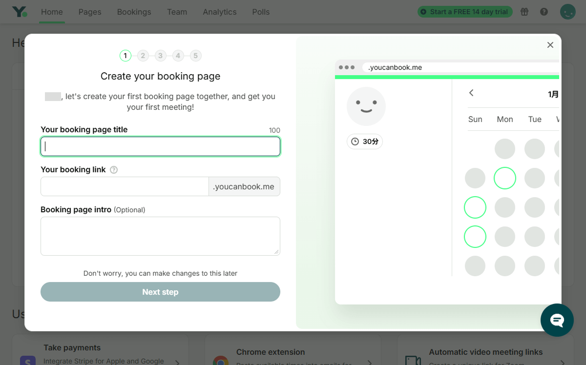Viewport: 586px width, 365px height.
Task: Click the smiley profile picture in preview
Action: (x=366, y=106)
